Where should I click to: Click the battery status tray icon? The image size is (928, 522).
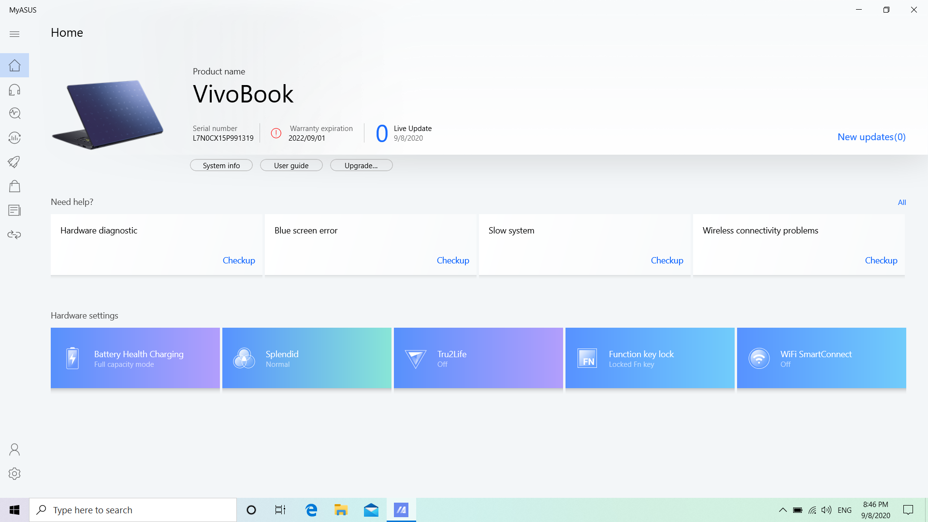click(797, 510)
